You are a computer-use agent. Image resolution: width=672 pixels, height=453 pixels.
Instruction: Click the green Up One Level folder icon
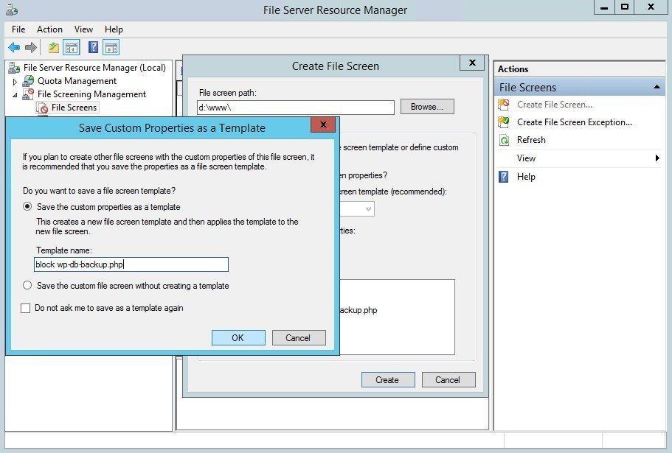(54, 48)
